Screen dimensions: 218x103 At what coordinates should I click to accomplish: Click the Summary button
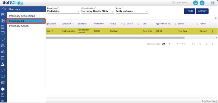point(202,11)
